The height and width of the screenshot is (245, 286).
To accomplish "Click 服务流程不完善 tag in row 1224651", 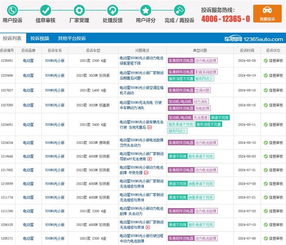I will pos(209,124).
